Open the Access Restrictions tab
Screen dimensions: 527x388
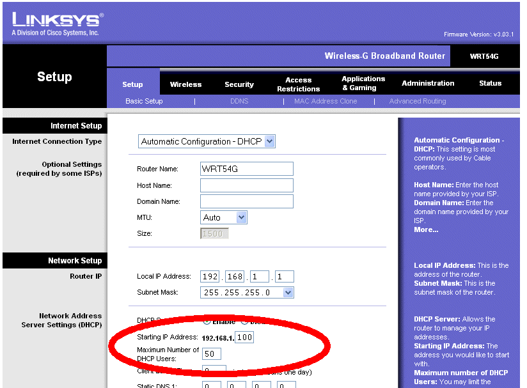298,84
